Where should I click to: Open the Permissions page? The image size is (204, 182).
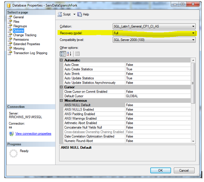click(x=21, y=39)
